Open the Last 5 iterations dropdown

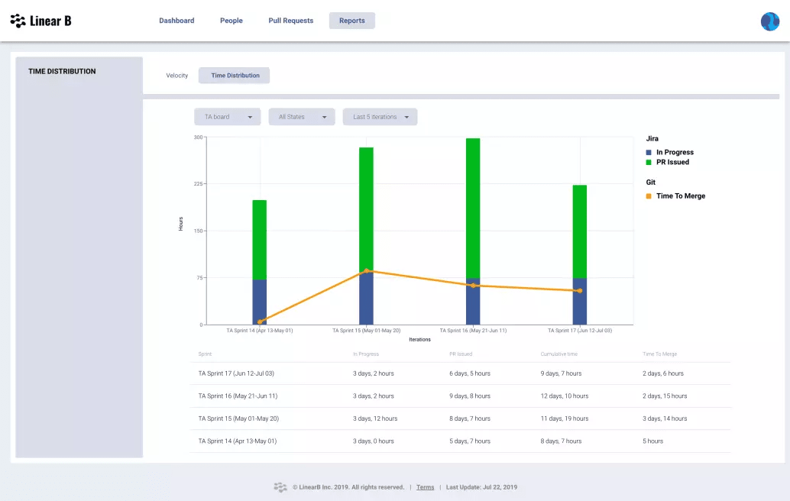(x=380, y=116)
